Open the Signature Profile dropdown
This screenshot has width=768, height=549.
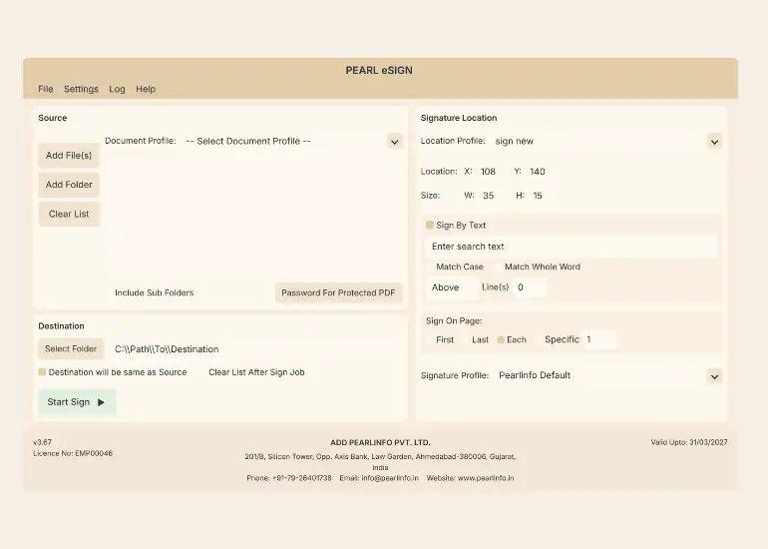tap(714, 376)
